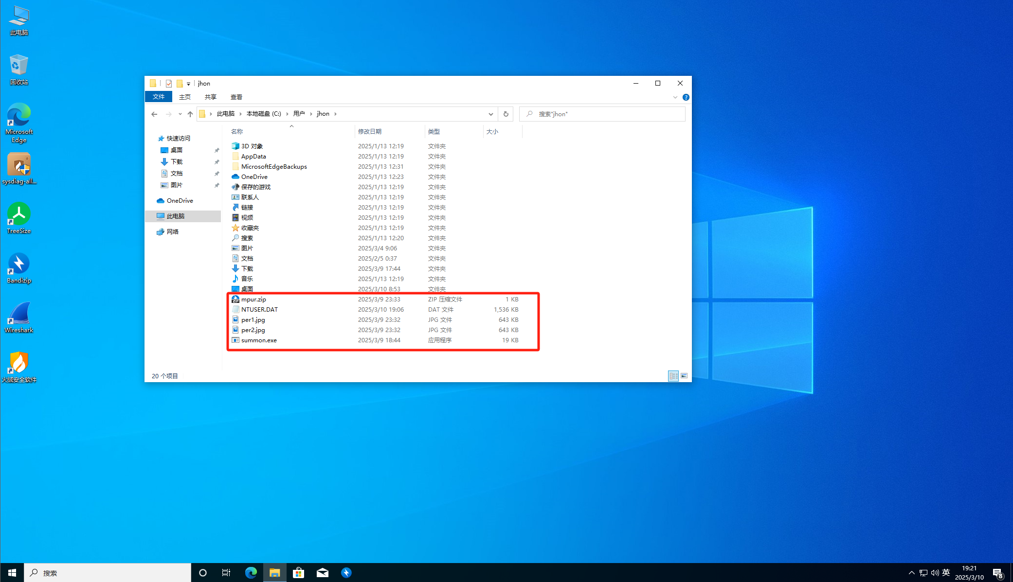Click the Explorer help question mark icon
The image size is (1013, 582).
point(686,97)
